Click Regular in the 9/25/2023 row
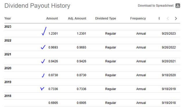This screenshot has width=186, height=108. pos(110,34)
